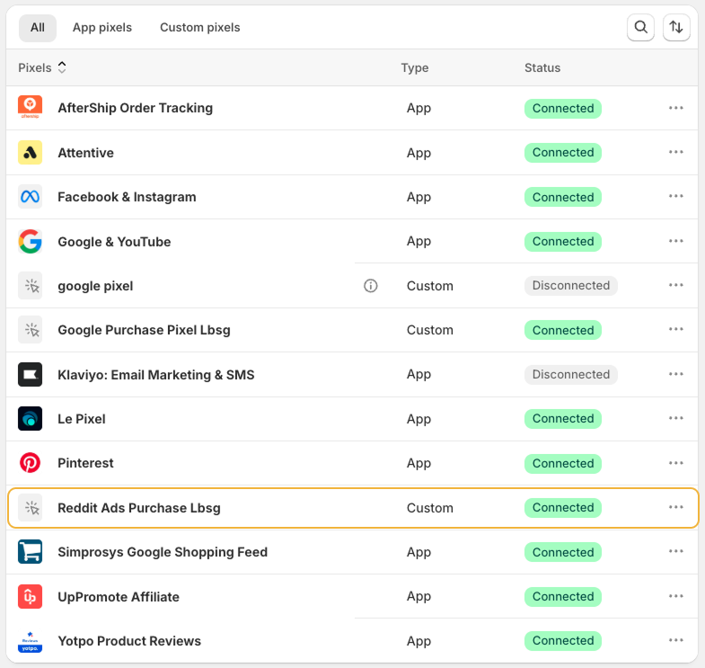Click Connected badge in AfterShip row
705x668 pixels.
point(563,109)
